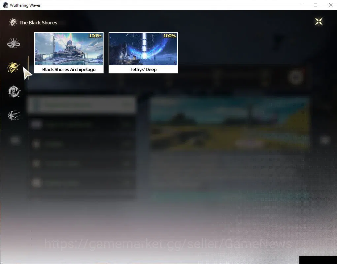Image resolution: width=337 pixels, height=264 pixels.
Task: Open the Tethys' Deep card
Action: 143,53
